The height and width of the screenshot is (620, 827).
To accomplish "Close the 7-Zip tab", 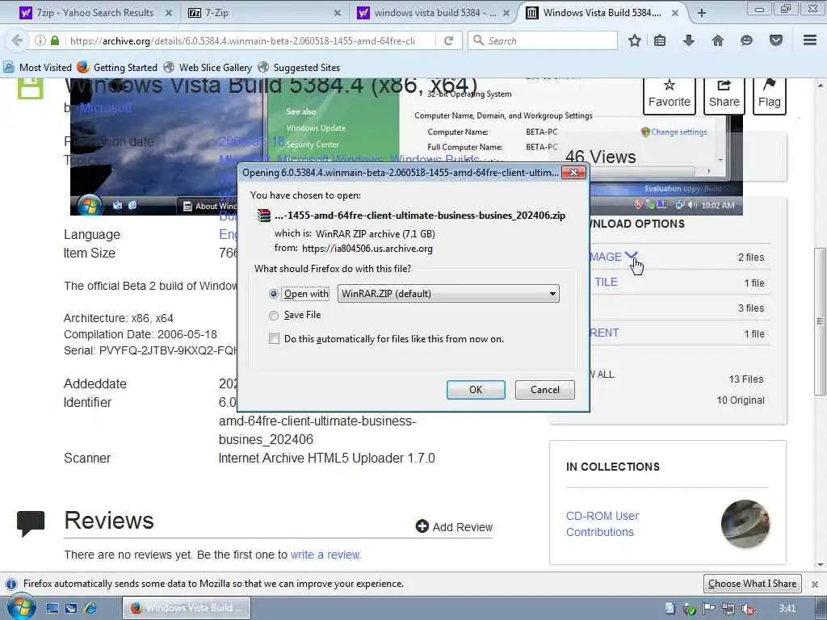I will [338, 13].
